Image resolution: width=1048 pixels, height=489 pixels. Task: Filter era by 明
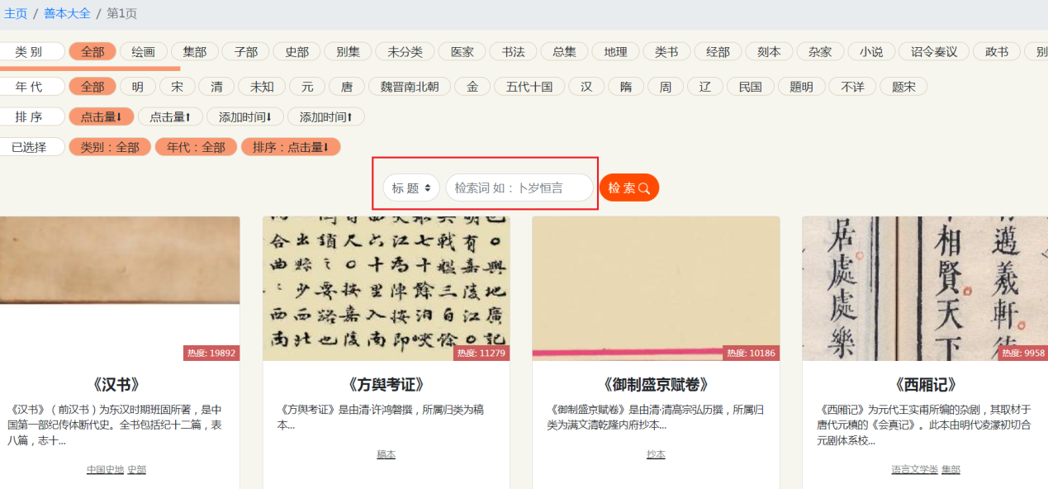pyautogui.click(x=138, y=86)
